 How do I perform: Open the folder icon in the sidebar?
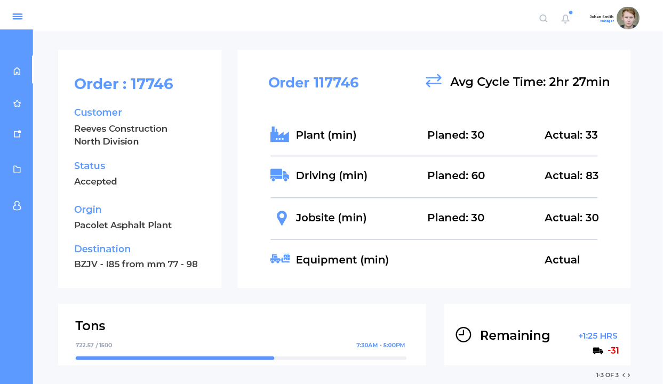click(x=17, y=169)
